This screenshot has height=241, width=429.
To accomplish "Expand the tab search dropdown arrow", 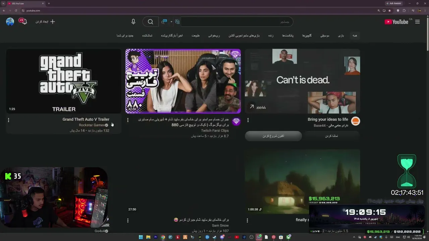I will 3,3.
